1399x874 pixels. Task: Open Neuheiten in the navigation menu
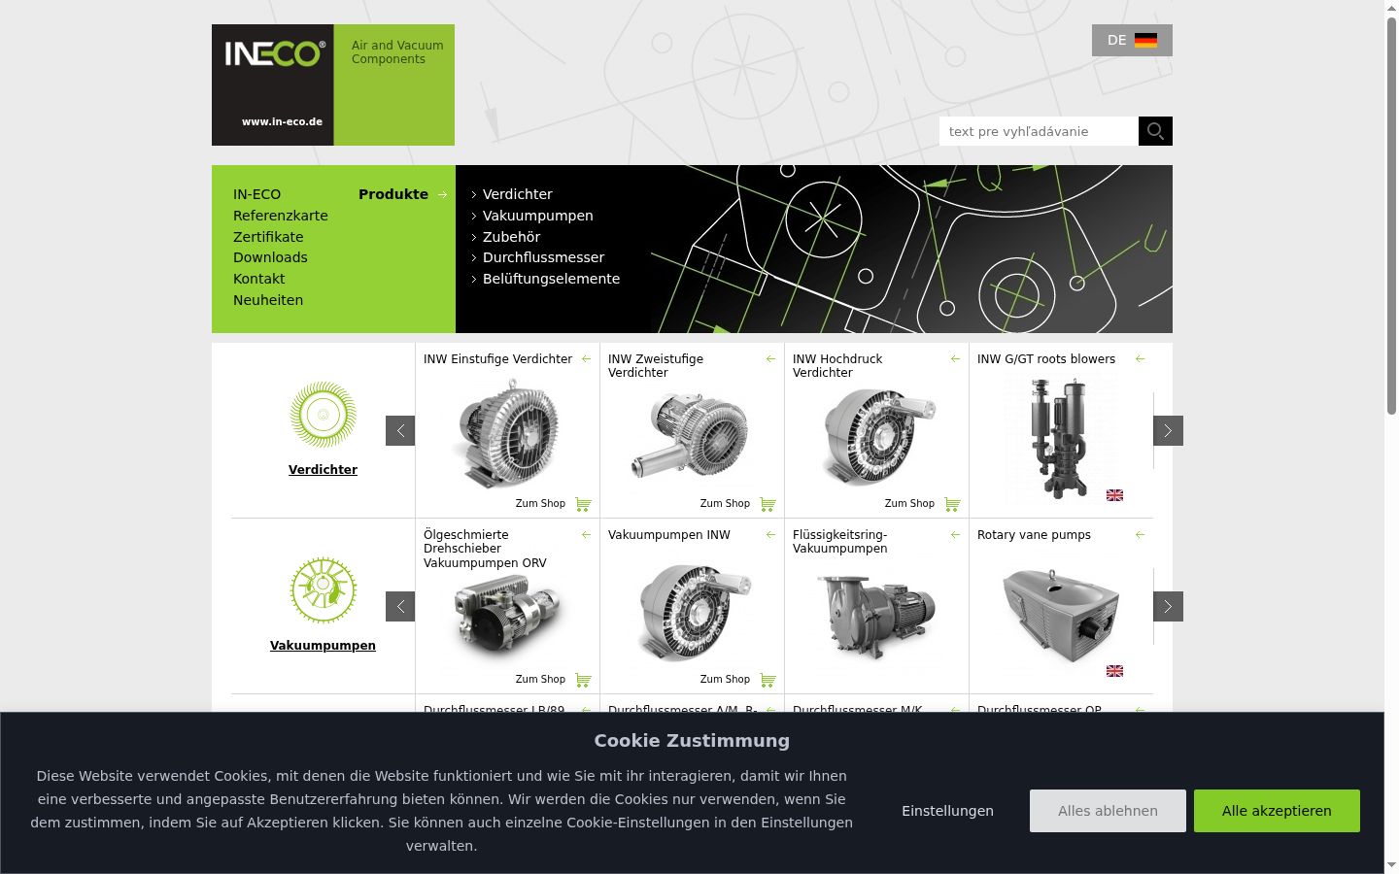[x=268, y=300]
